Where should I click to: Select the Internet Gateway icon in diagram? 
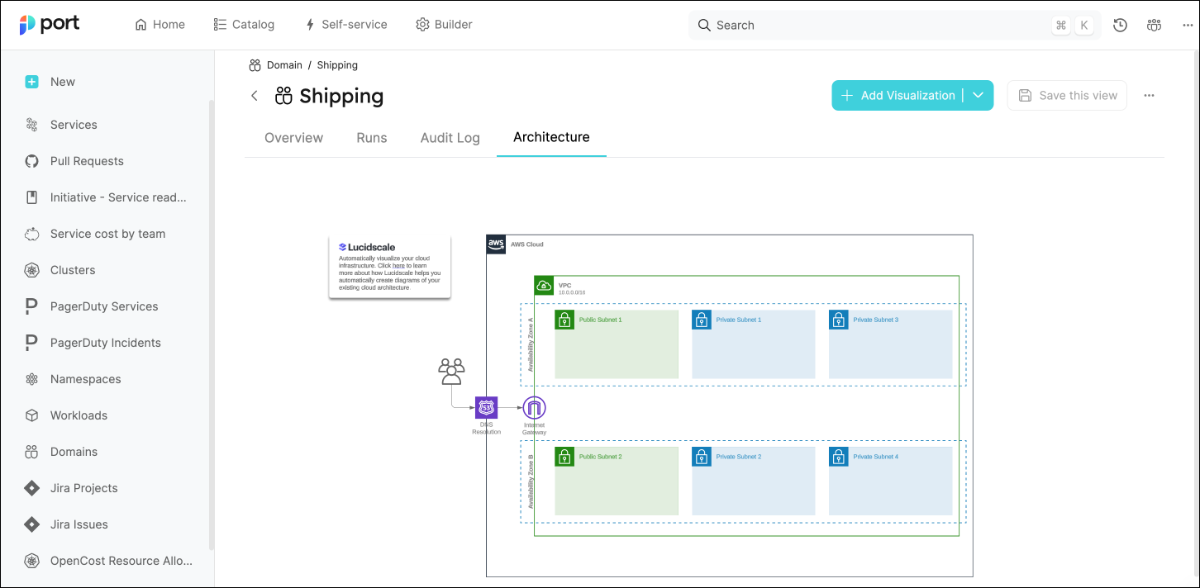(x=535, y=407)
